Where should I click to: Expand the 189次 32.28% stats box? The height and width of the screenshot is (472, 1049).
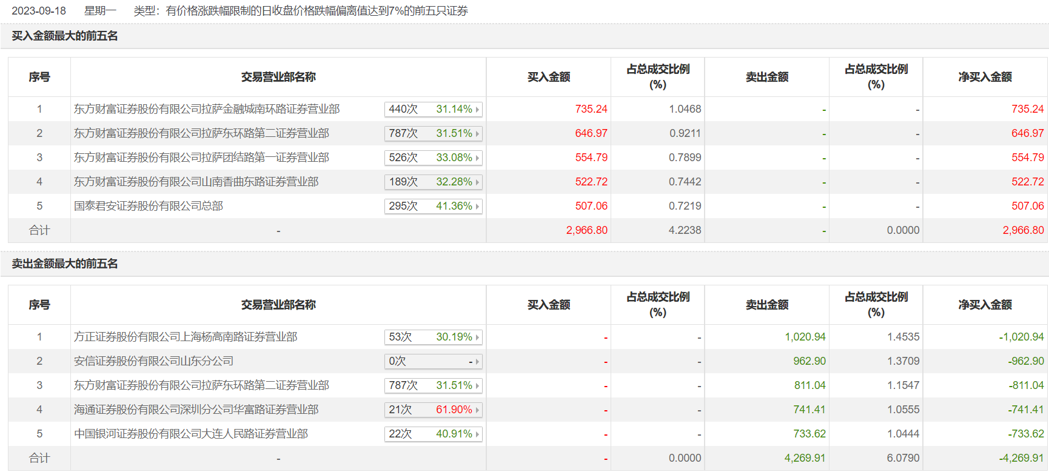tap(434, 182)
